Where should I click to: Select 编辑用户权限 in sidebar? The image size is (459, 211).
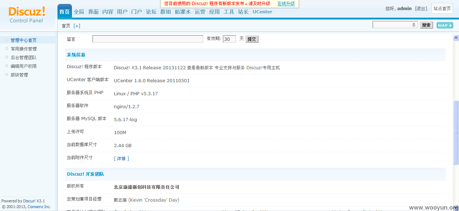23,66
